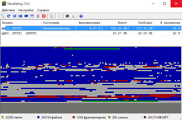Viewport: 182px width, 120px height.
Task: Edit boot time script icon
Action: (73, 16)
